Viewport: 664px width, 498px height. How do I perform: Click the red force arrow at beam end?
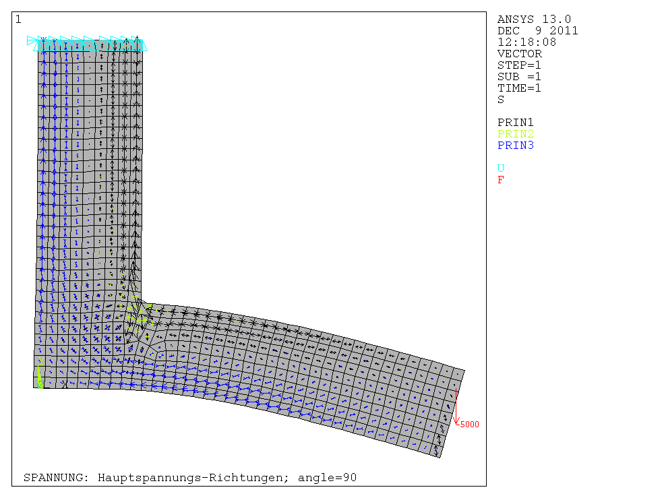pyautogui.click(x=456, y=406)
